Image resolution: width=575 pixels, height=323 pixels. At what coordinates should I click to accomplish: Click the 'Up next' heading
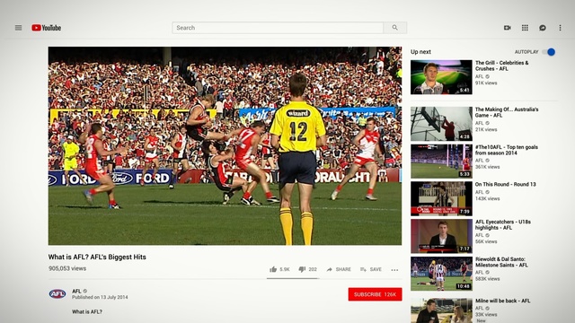(x=420, y=52)
